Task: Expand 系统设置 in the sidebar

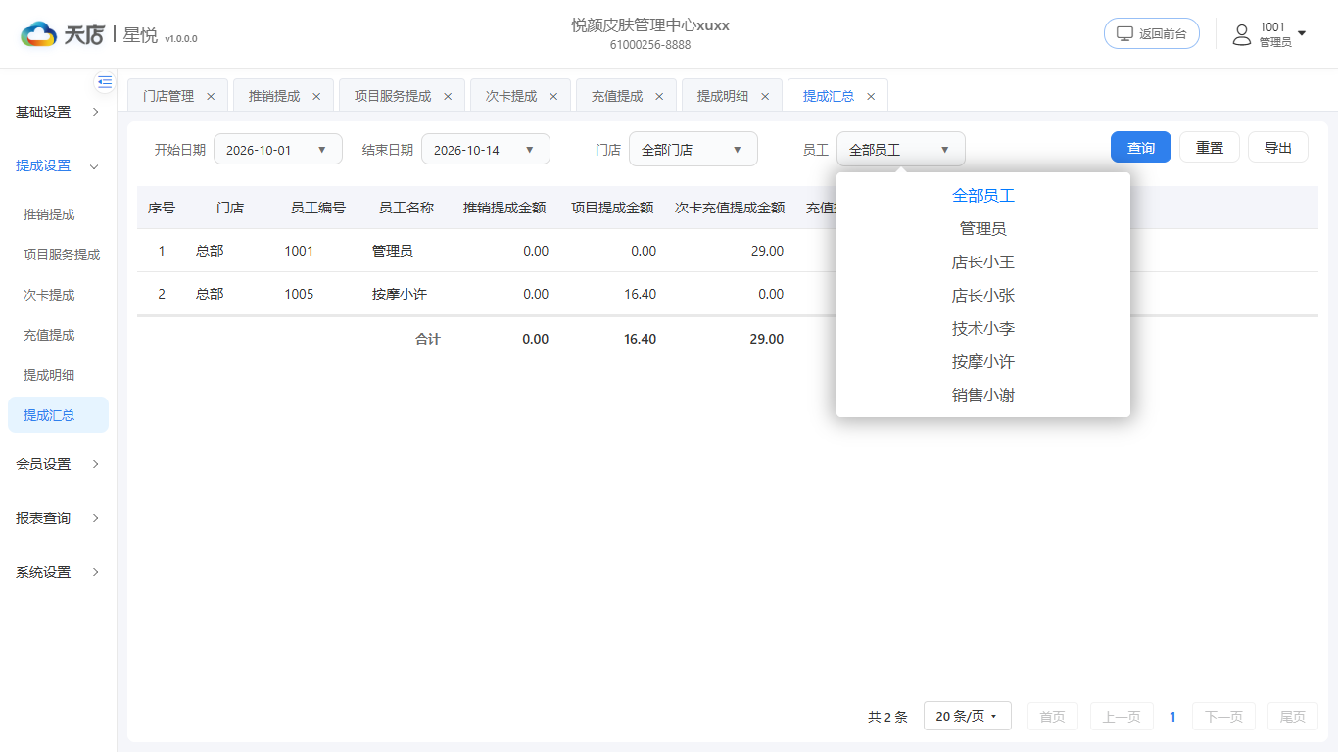Action: click(58, 572)
